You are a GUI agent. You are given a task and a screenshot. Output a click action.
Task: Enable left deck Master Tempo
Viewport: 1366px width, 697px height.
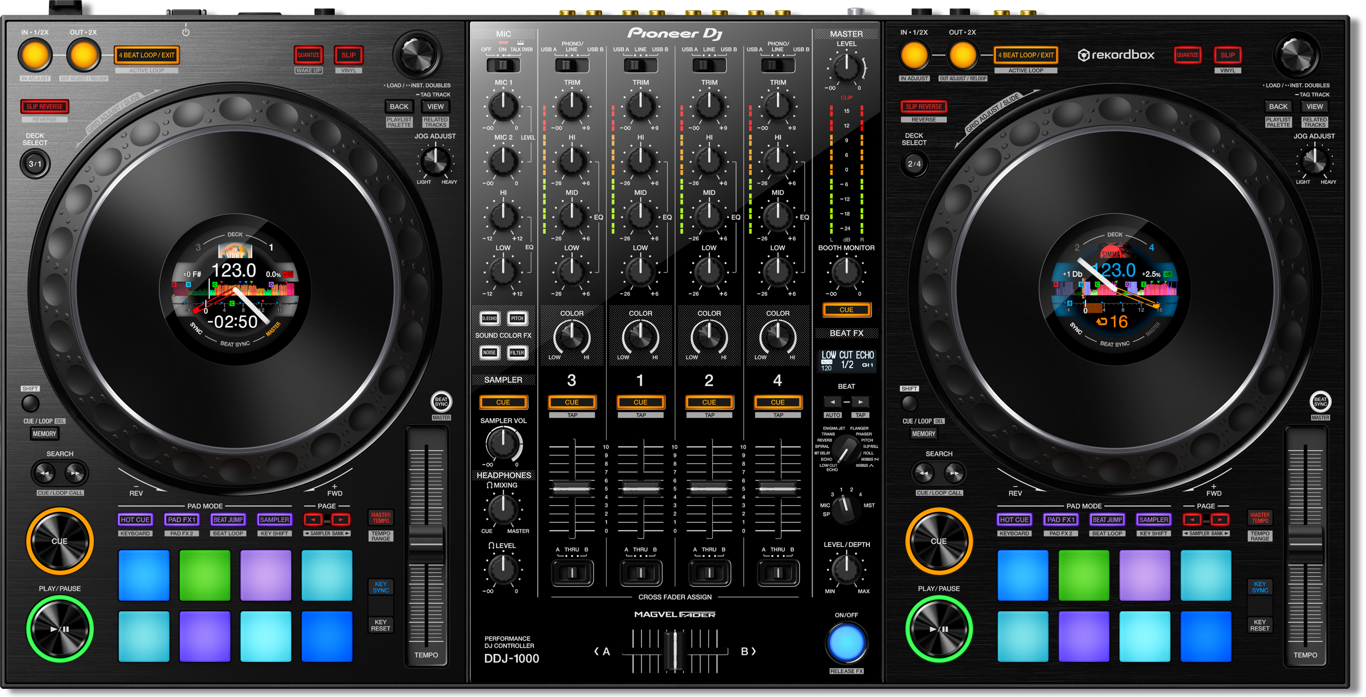click(380, 517)
